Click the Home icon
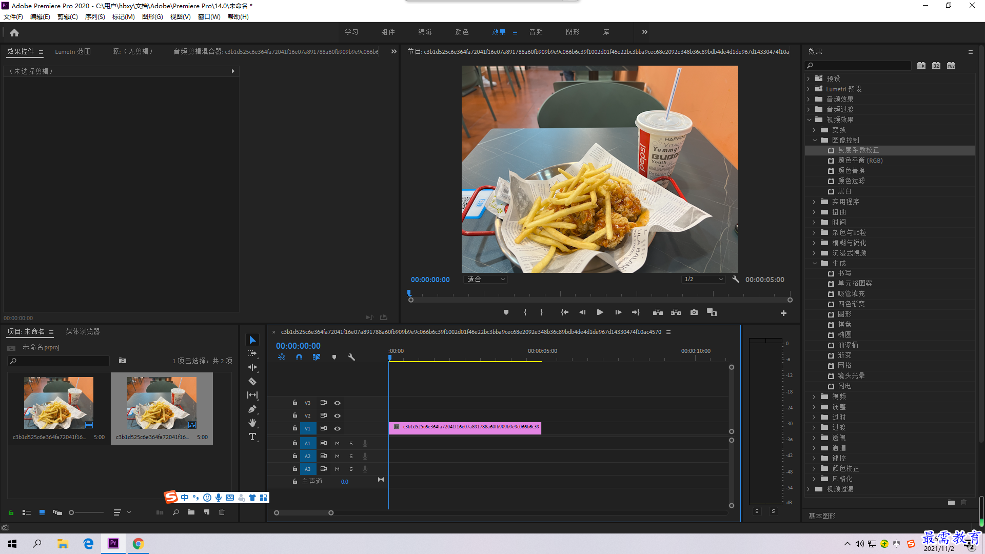Viewport: 985px width, 554px height. pyautogui.click(x=14, y=32)
